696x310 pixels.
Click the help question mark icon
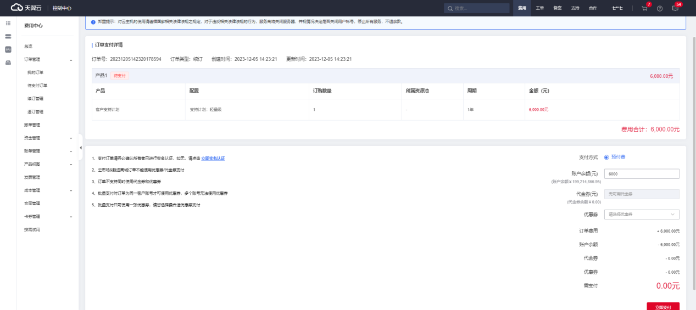660,8
